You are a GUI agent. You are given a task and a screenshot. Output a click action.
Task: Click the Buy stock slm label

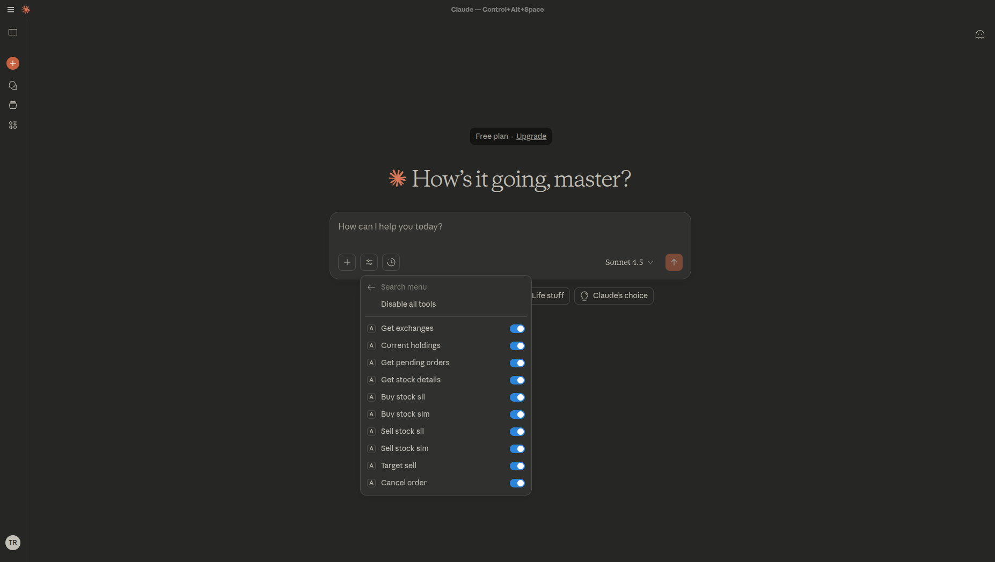point(405,414)
